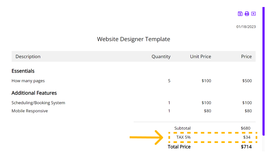The width and height of the screenshot is (276, 160).
Task: Select the Description column header
Action: coord(28,56)
